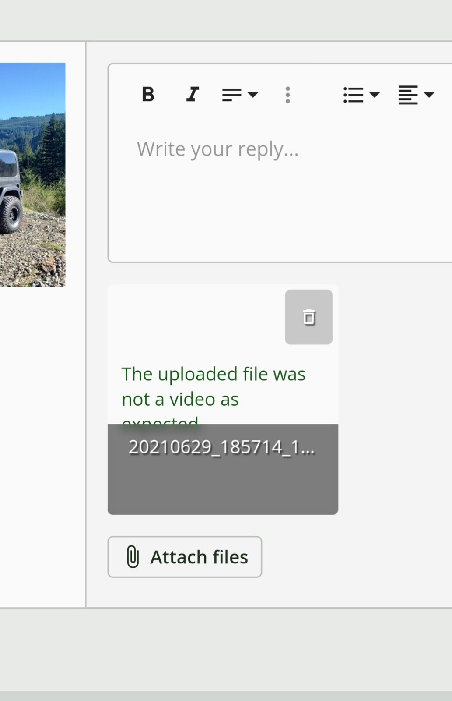Click the paragraph alignment icon
The height and width of the screenshot is (701, 452).
point(408,95)
